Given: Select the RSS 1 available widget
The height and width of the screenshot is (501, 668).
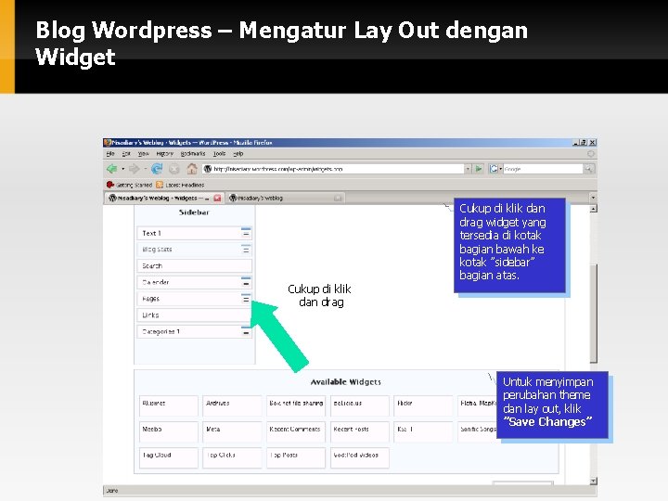Looking at the screenshot, I should pyautogui.click(x=423, y=431).
